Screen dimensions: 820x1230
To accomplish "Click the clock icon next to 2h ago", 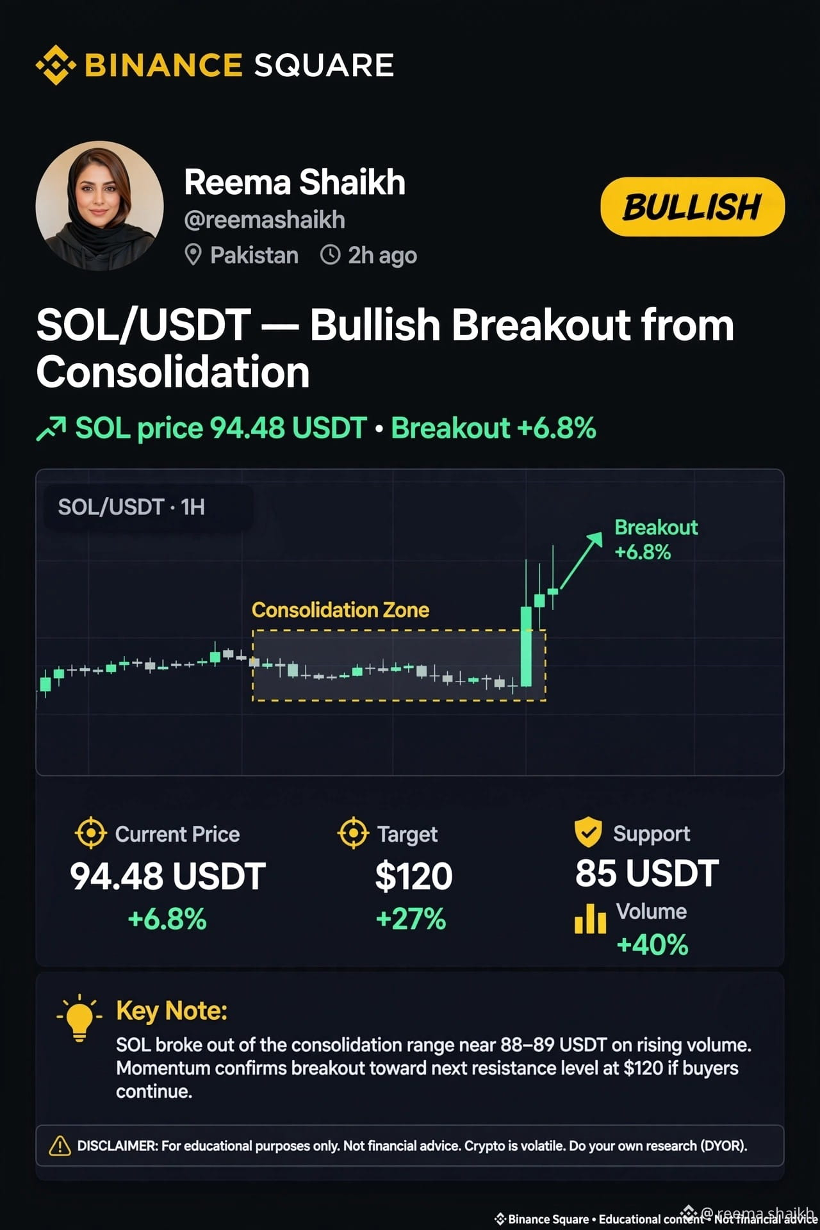I will [330, 255].
